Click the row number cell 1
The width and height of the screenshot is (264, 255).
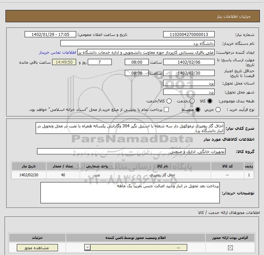click(x=249, y=175)
